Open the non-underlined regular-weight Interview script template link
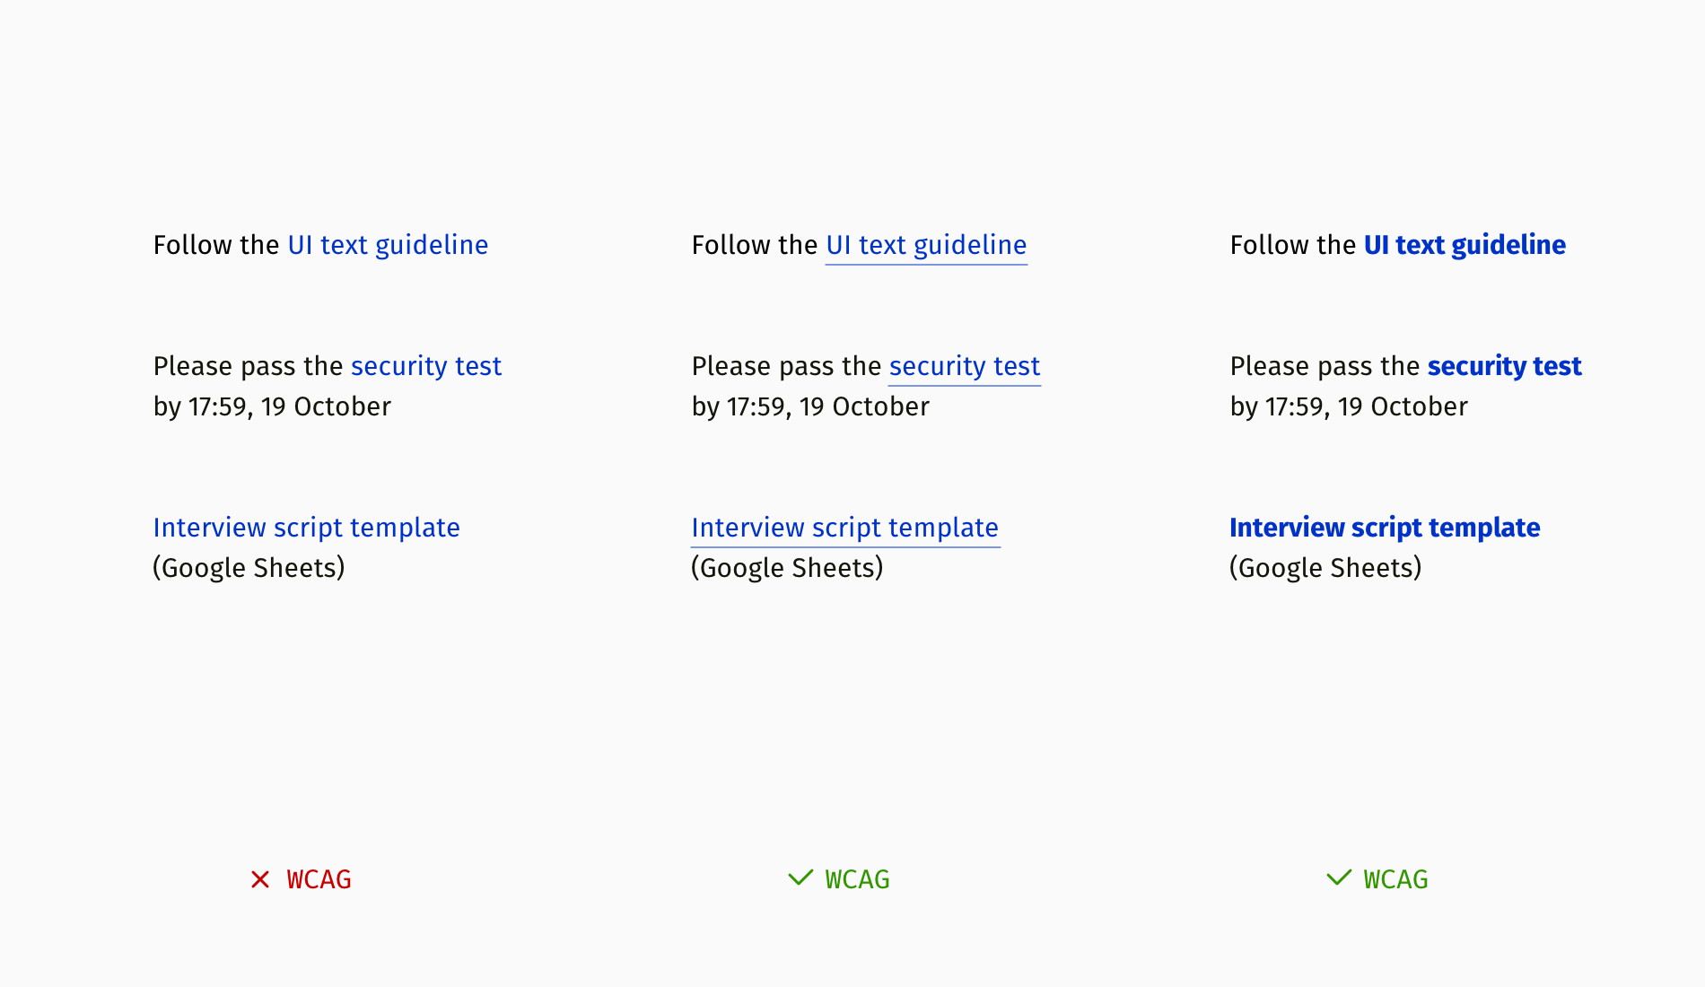Screen dimensions: 1705x987 click(307, 528)
